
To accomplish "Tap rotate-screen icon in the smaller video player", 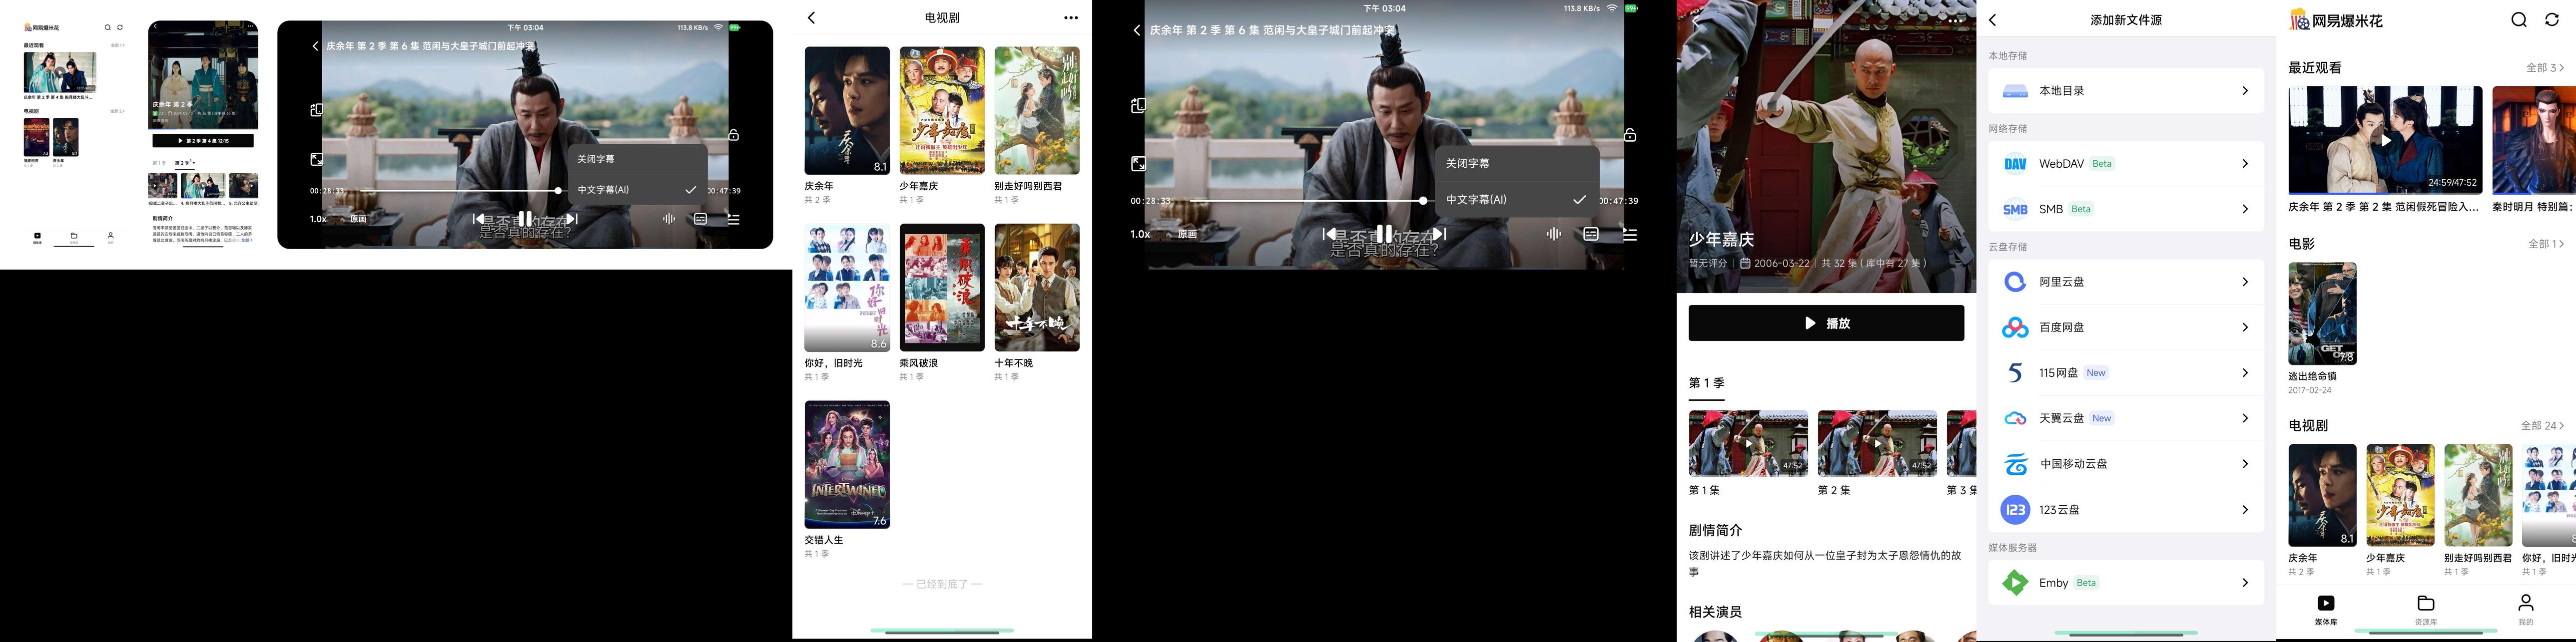I will click(x=317, y=111).
